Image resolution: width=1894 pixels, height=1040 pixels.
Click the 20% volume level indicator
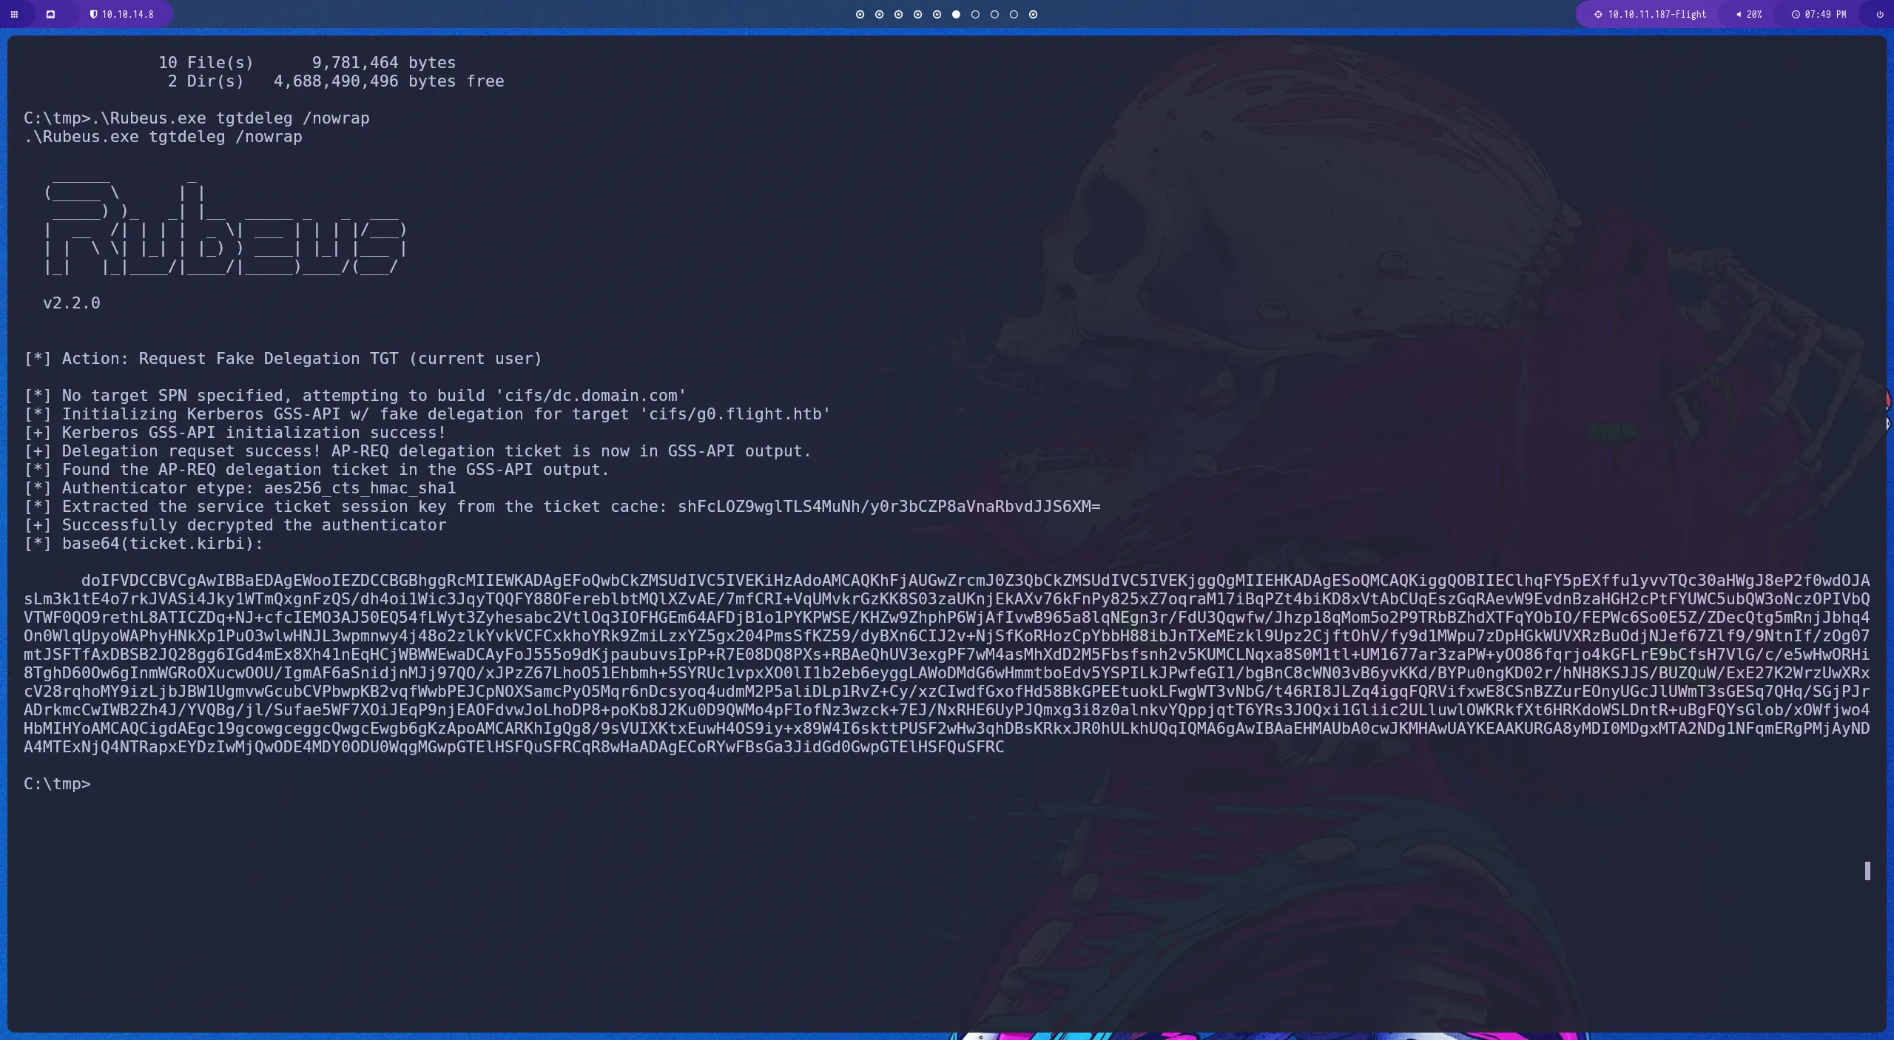pyautogui.click(x=1755, y=13)
